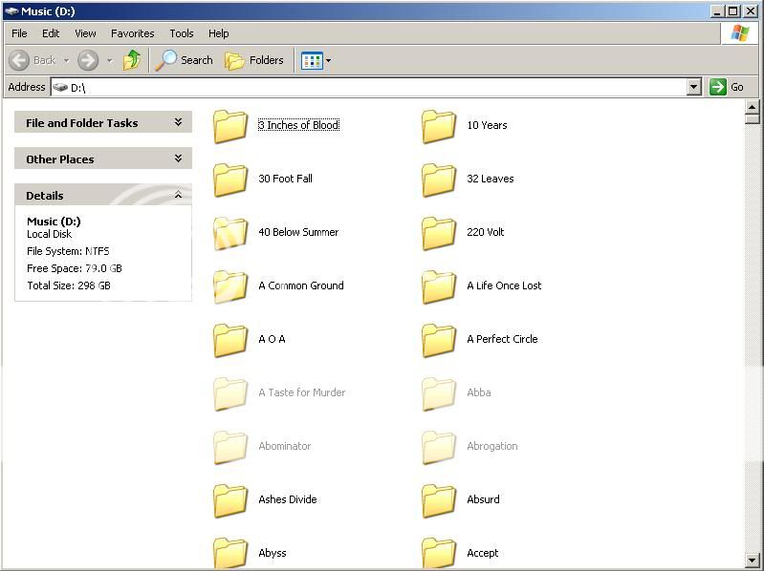This screenshot has width=764, height=571.
Task: Open the Forward history dropdown arrow
Action: (x=110, y=61)
